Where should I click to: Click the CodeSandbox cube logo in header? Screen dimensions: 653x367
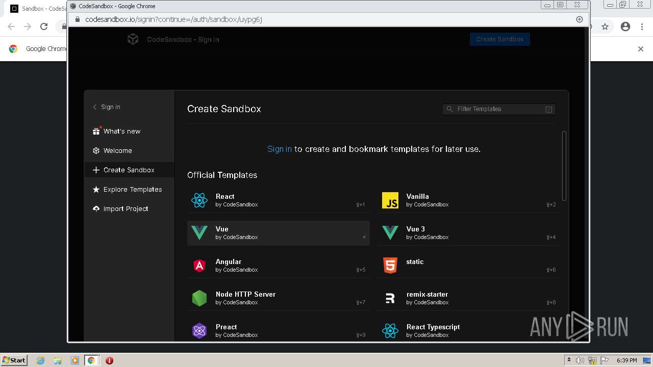tap(133, 39)
